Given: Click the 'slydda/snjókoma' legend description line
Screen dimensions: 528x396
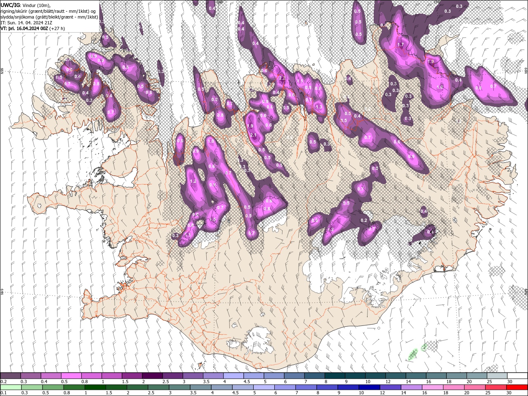Looking at the screenshot, I should coord(49,17).
